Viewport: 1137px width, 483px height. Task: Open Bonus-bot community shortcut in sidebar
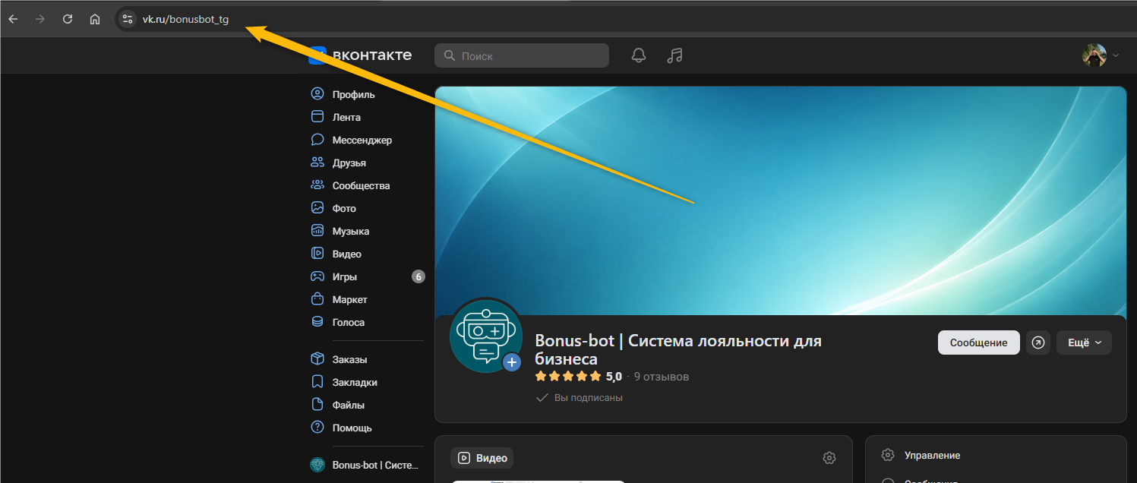pos(366,465)
